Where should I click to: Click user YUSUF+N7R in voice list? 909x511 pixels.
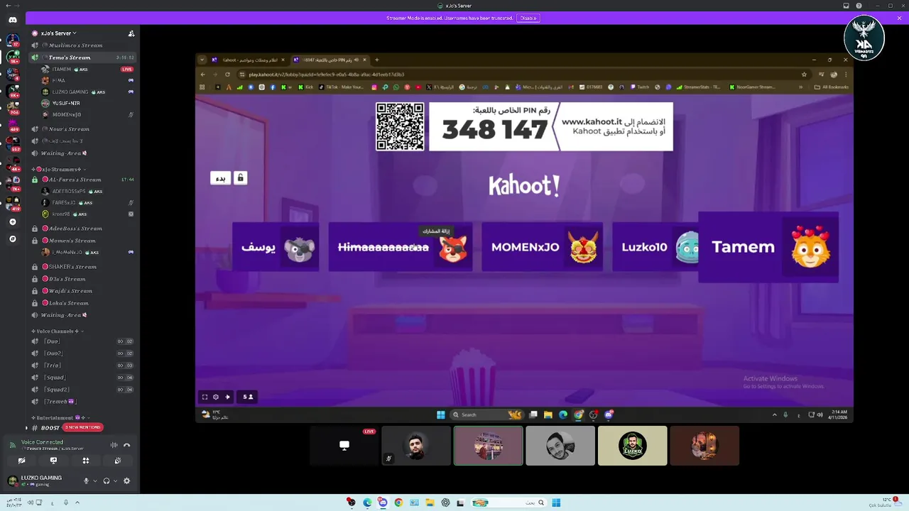(x=87, y=103)
